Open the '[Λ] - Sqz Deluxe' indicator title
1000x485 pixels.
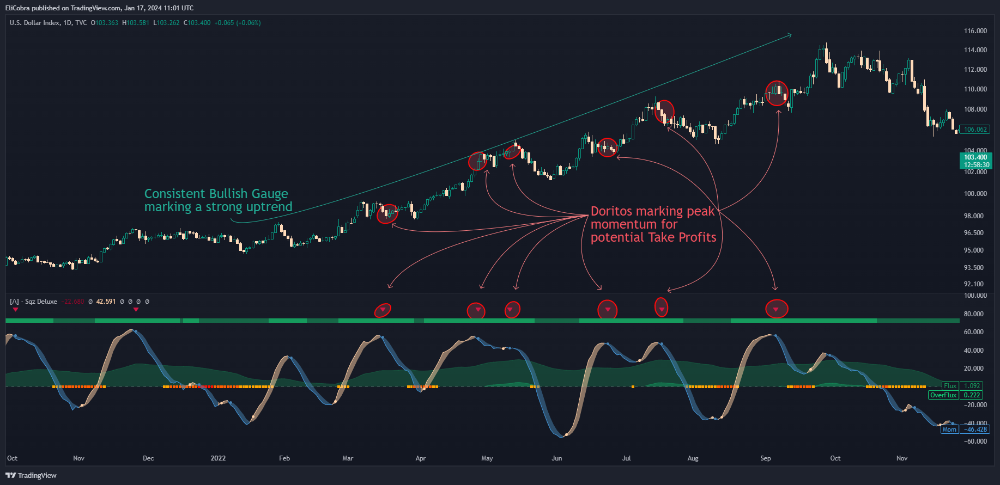33,302
